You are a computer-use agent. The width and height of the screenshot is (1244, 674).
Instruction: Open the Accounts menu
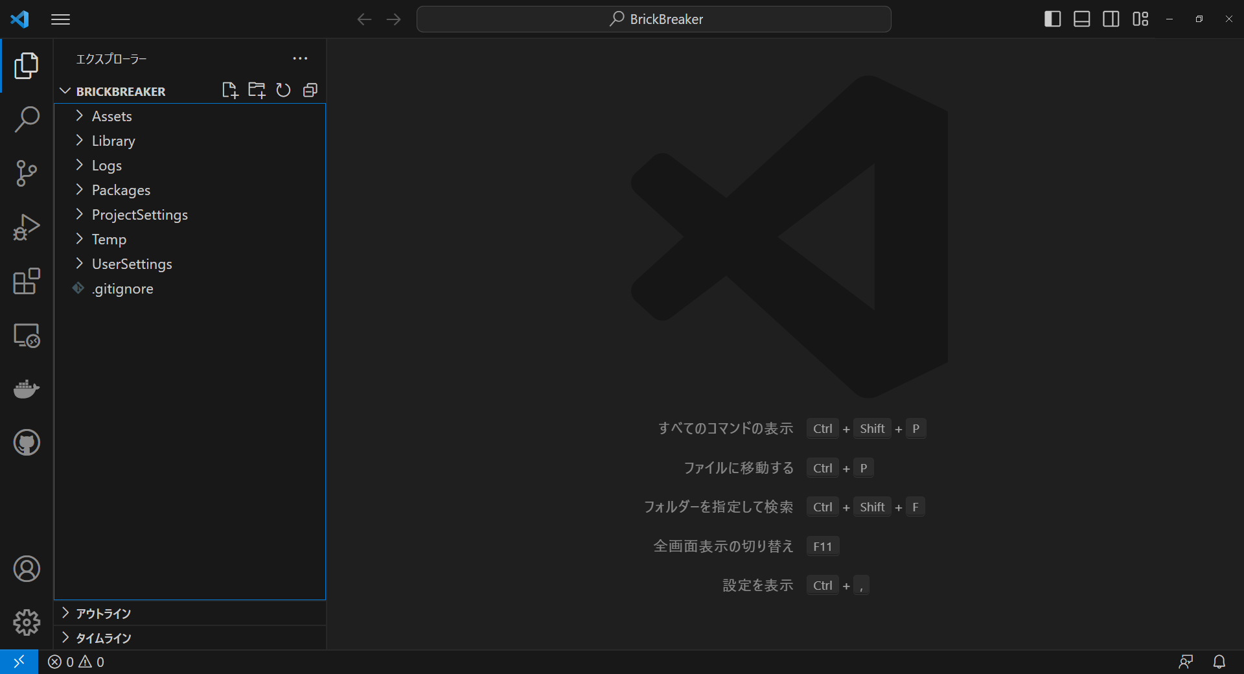(x=27, y=568)
